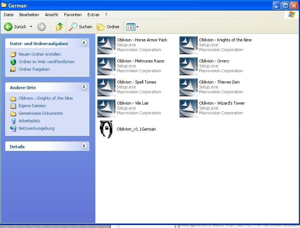Click the Windows flag logo

[x=291, y=15]
